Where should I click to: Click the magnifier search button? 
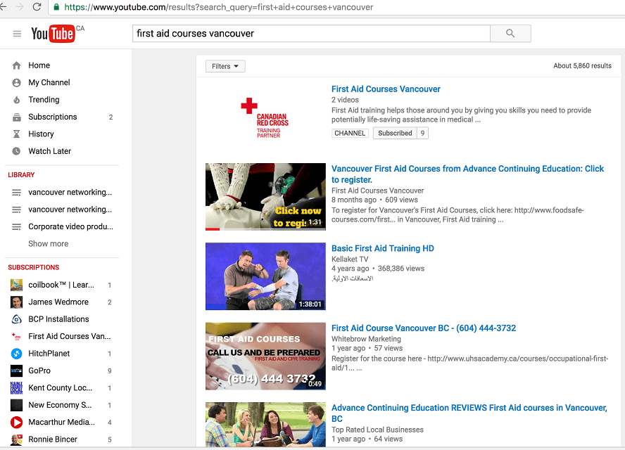[510, 34]
